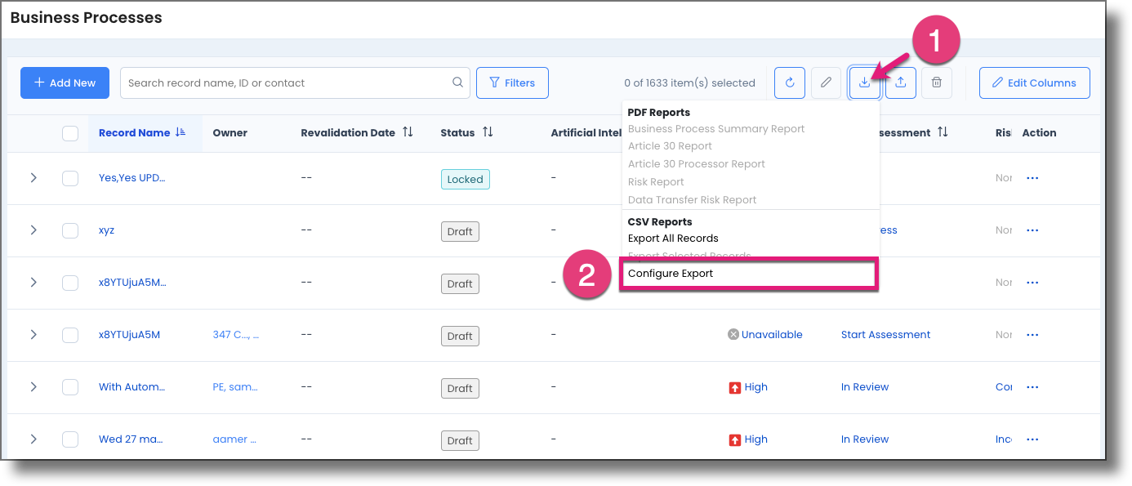Click the search magnifier icon
The width and height of the screenshot is (1132, 486).
coord(458,82)
